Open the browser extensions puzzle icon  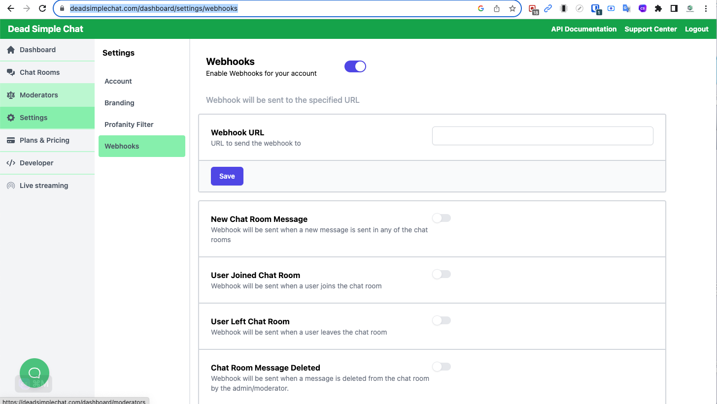pos(658,8)
